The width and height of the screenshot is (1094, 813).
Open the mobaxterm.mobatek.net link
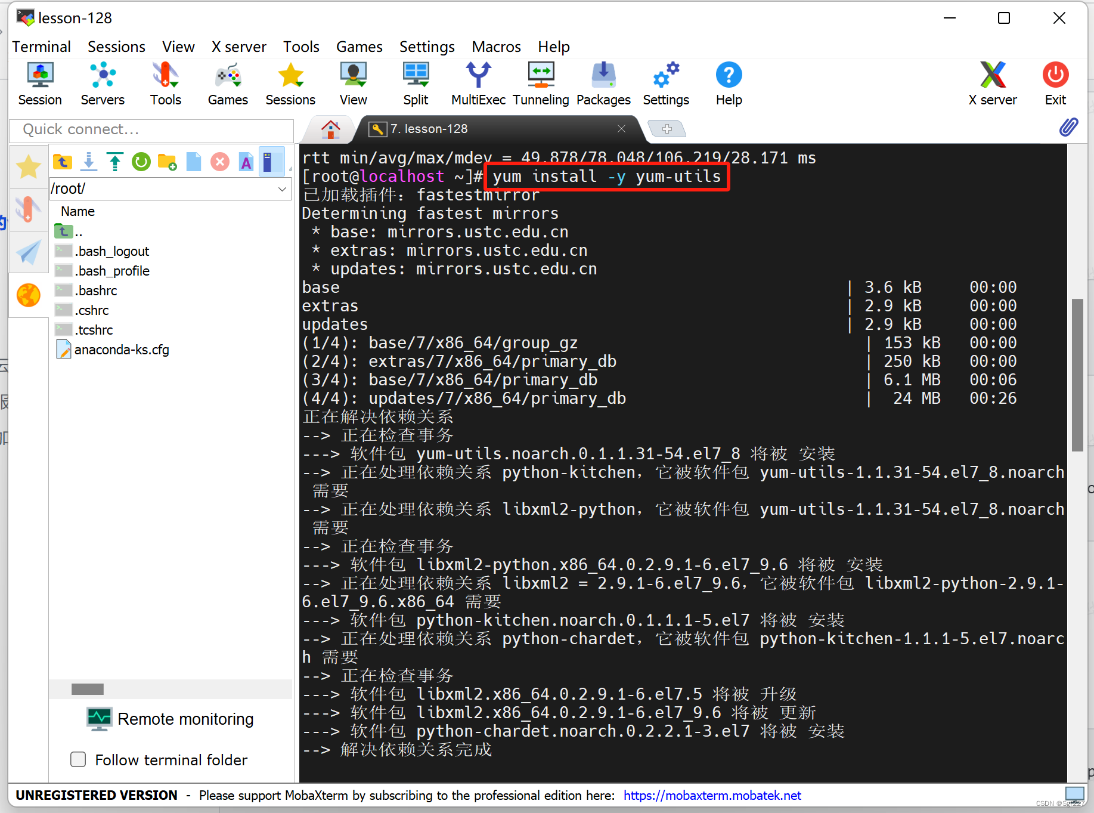pyautogui.click(x=712, y=795)
